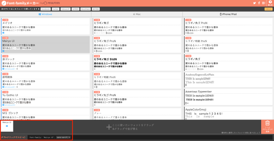
Task: Click the Windows8.1~ label on the 游ゴシック card
Action: 10,69
